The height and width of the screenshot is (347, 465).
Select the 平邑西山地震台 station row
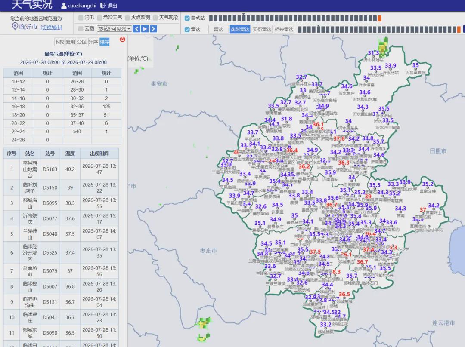(x=61, y=169)
